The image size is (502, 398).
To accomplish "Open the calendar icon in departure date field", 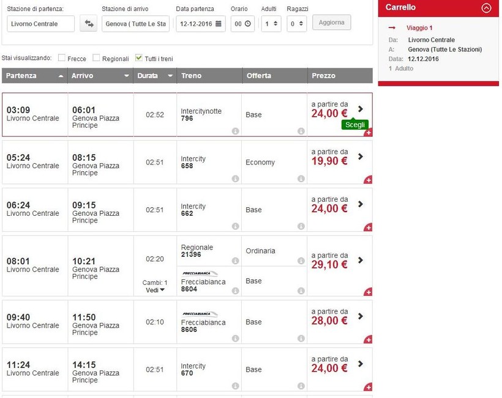I will [218, 24].
